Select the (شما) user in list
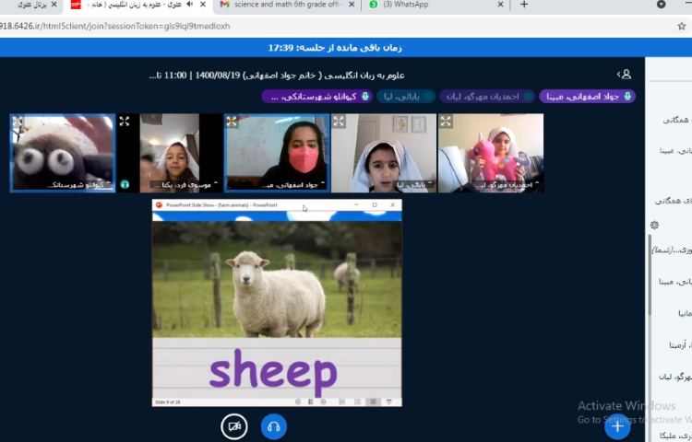Image resolution: width=692 pixels, height=442 pixels. (x=673, y=250)
